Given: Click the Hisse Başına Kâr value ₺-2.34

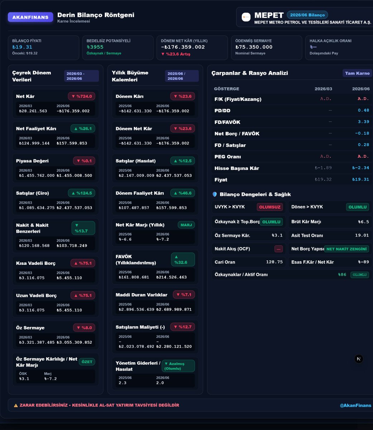Looking at the screenshot, I should click(360, 168).
